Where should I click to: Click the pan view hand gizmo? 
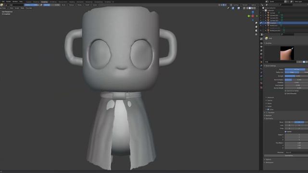pyautogui.click(x=256, y=27)
